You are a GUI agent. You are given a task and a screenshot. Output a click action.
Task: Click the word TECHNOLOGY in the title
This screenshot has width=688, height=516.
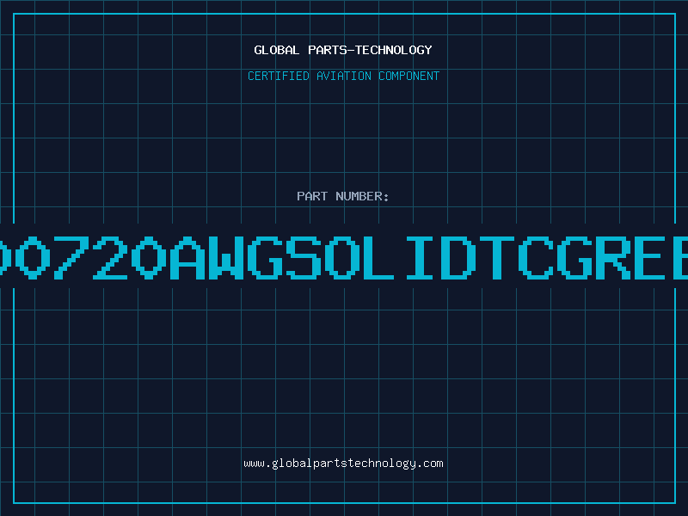coord(394,50)
